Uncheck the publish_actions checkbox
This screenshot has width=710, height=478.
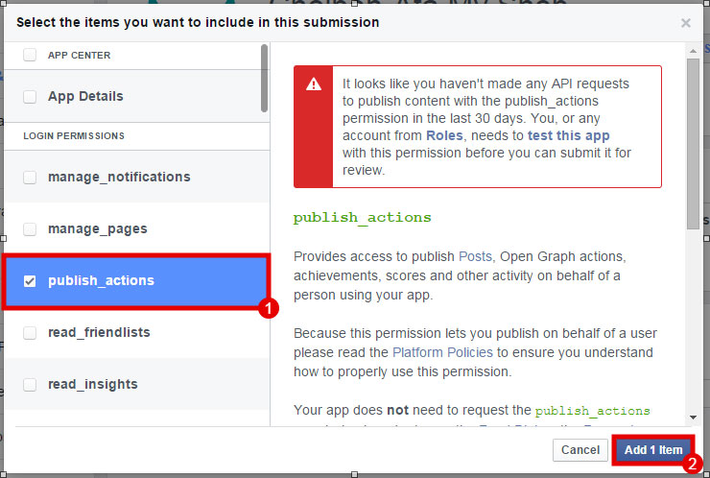[30, 281]
